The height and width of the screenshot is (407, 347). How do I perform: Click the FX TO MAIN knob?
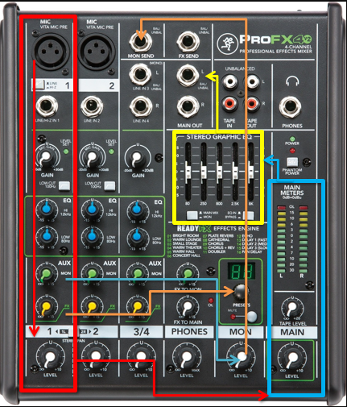[188, 306]
